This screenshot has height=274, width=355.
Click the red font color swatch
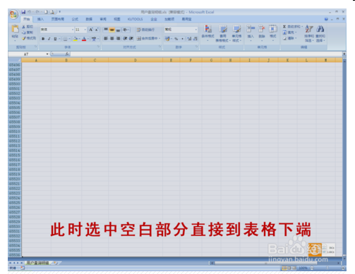84,39
